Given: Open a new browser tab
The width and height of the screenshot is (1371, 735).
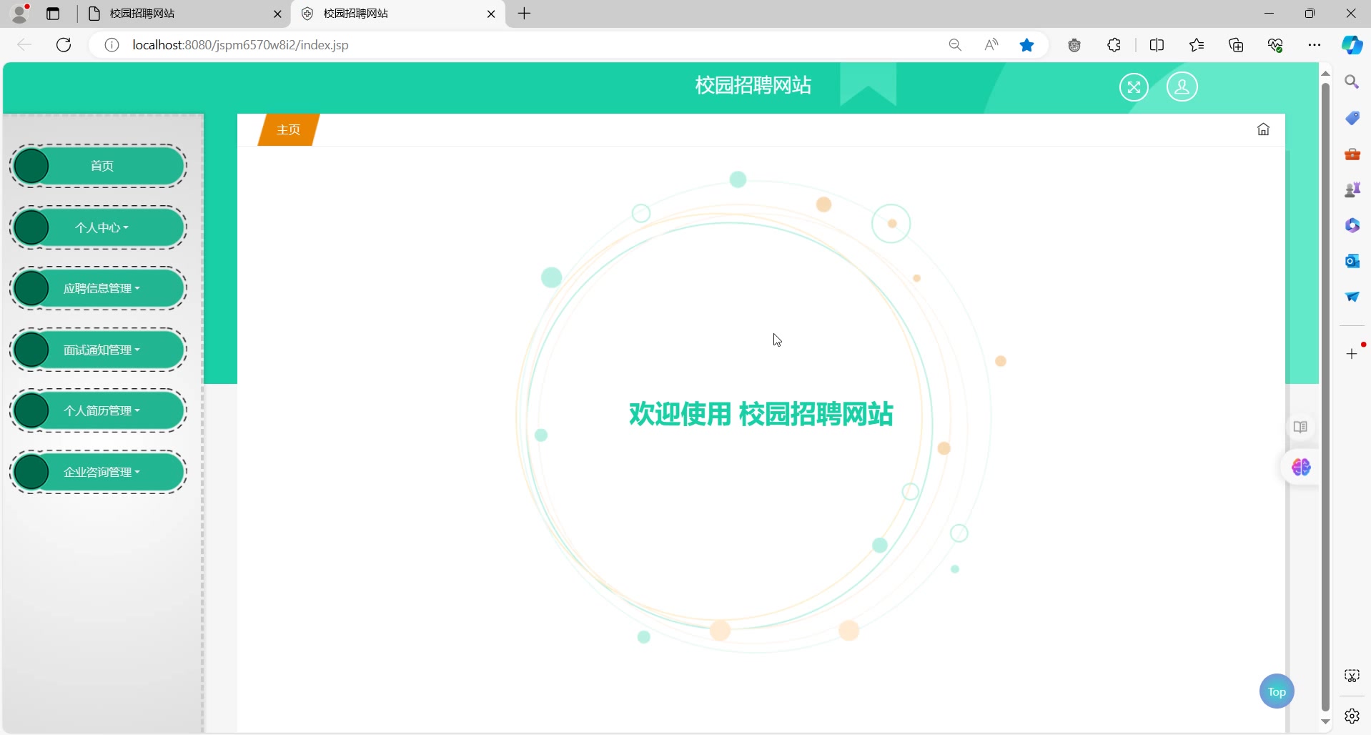Looking at the screenshot, I should tap(524, 14).
